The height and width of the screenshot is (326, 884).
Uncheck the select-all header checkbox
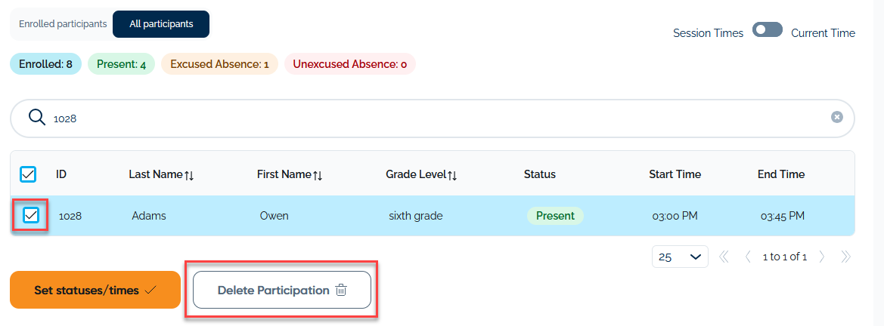pyautogui.click(x=27, y=174)
